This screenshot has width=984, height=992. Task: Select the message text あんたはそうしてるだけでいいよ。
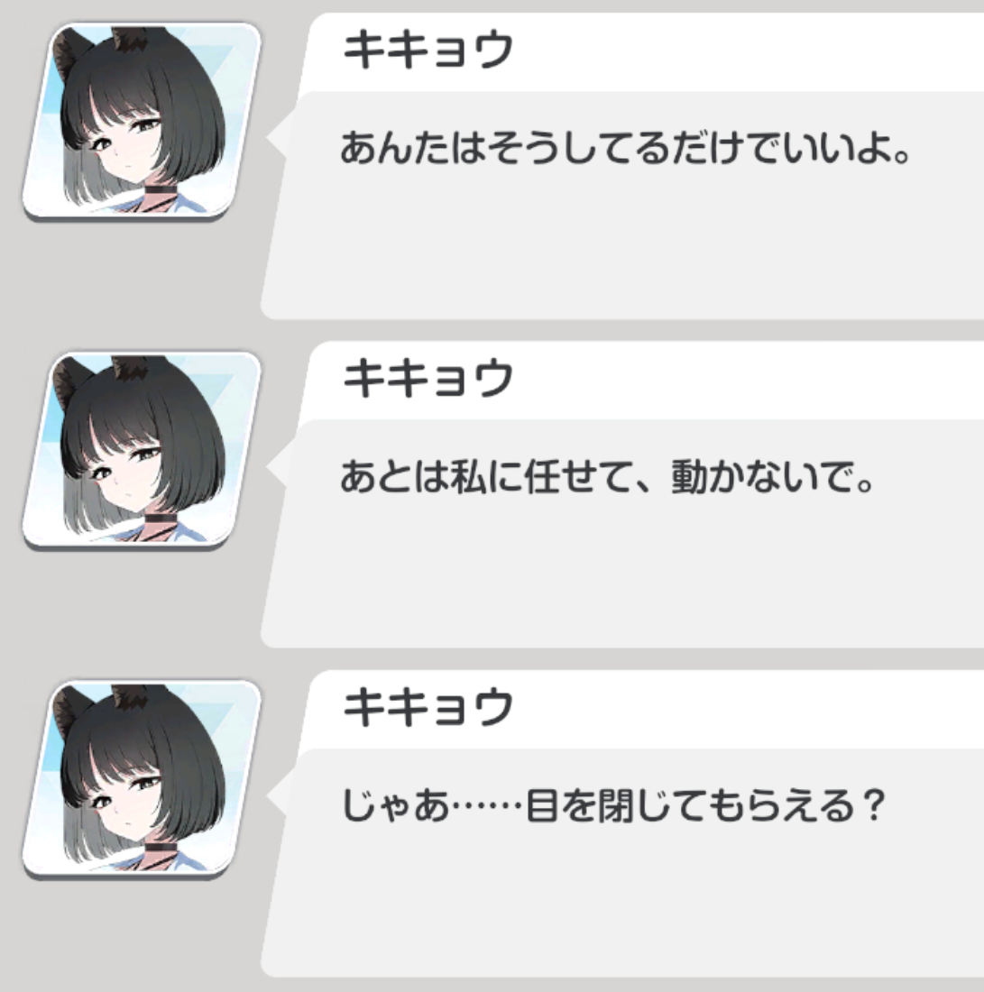click(625, 148)
